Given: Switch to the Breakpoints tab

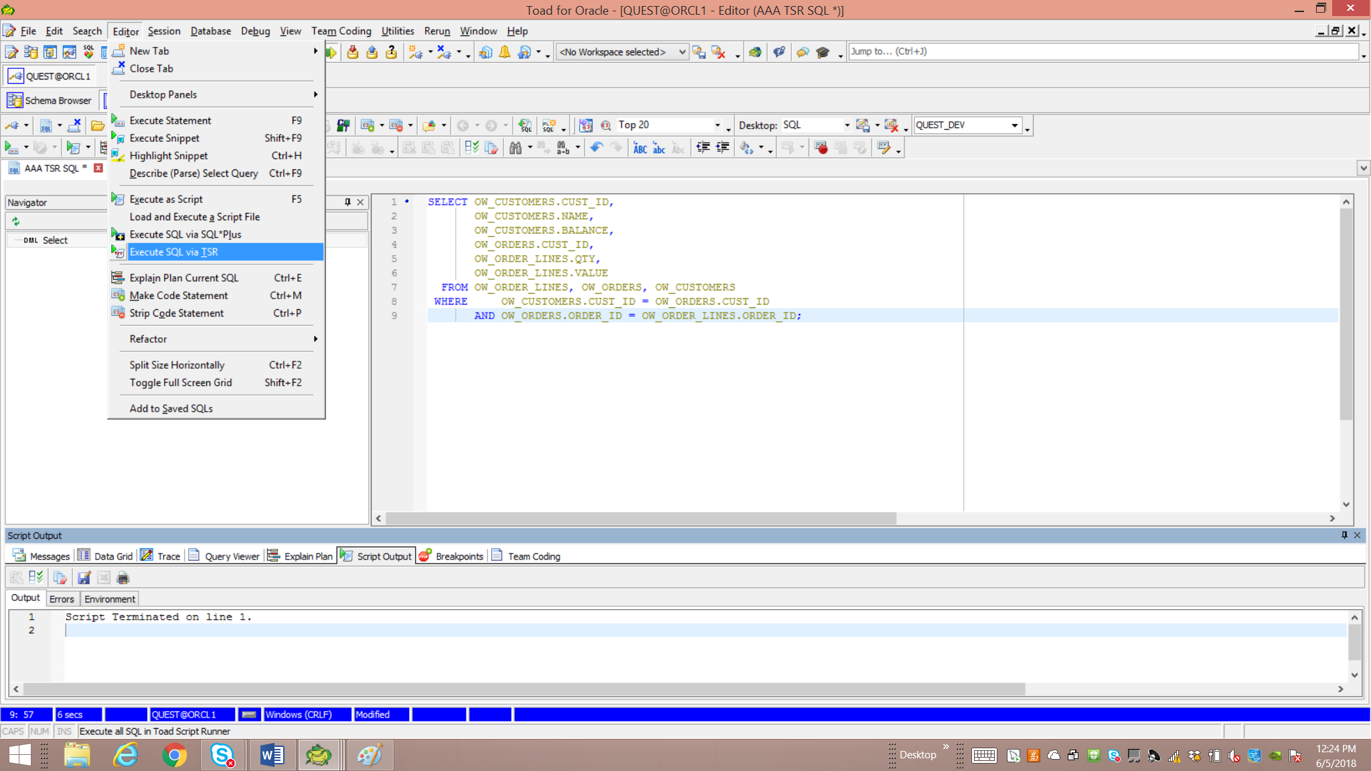Looking at the screenshot, I should (451, 556).
